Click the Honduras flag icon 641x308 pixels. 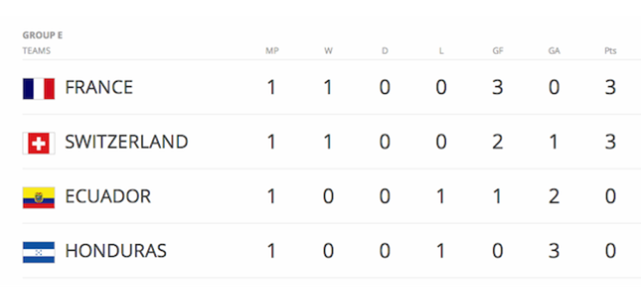38,252
